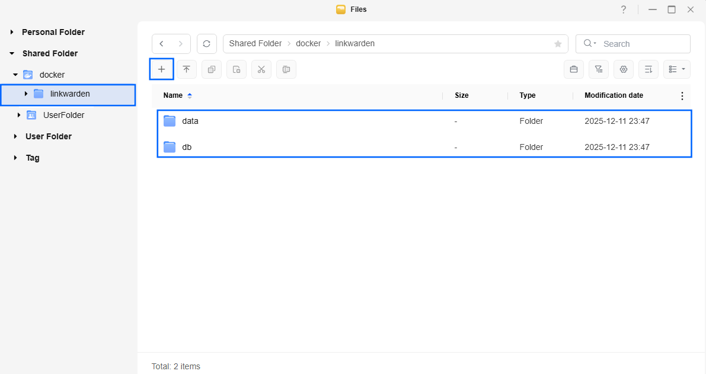
Task: Expand the Personal Folder tree node
Action: 12,32
